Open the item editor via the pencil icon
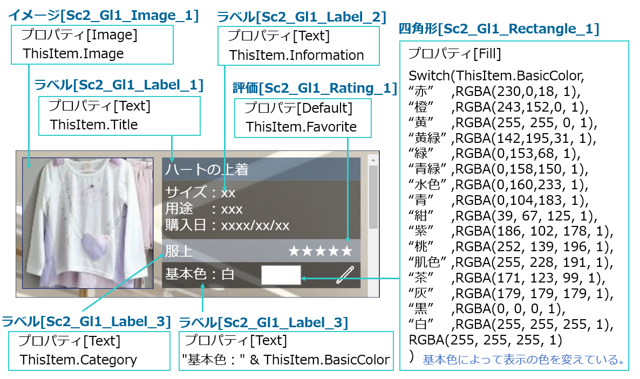The image size is (640, 379). (x=345, y=275)
